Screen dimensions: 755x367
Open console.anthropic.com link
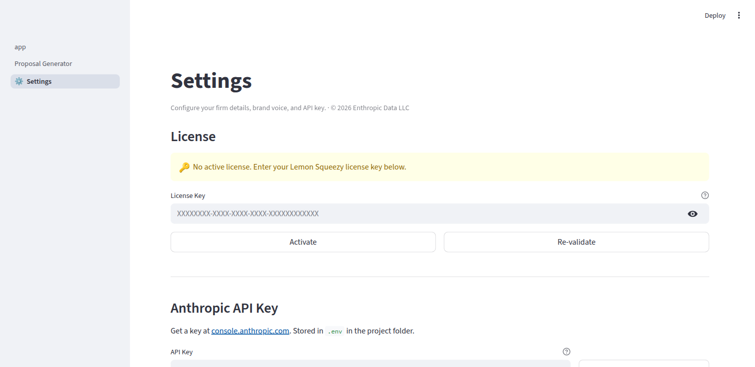(x=250, y=331)
